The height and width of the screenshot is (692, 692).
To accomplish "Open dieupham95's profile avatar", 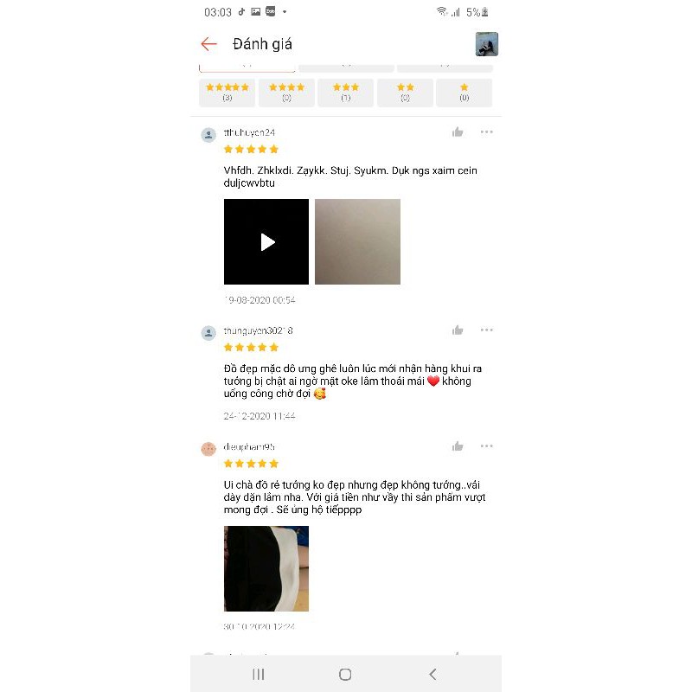I will pos(208,449).
